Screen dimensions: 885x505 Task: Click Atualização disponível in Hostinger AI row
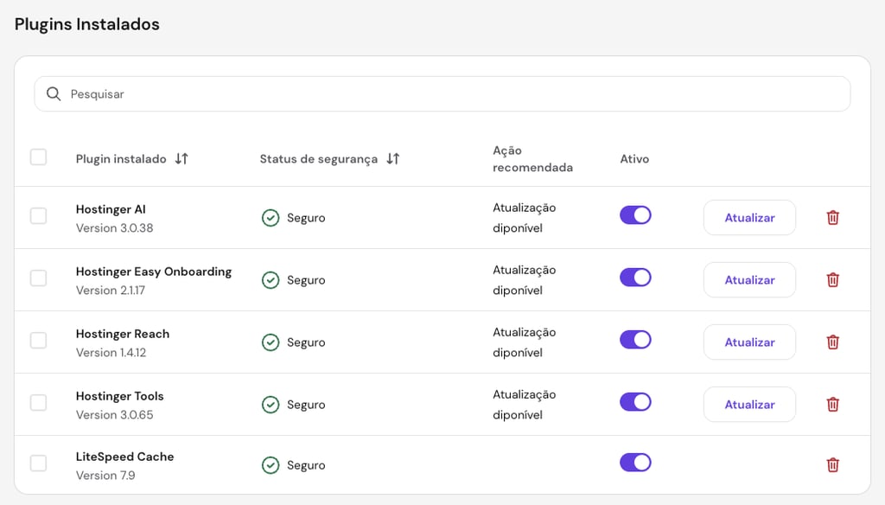(x=525, y=217)
